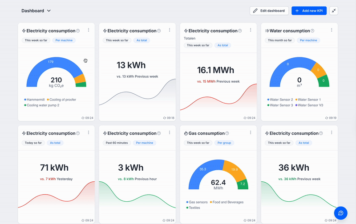Select the Today so far chip

[x=33, y=143]
